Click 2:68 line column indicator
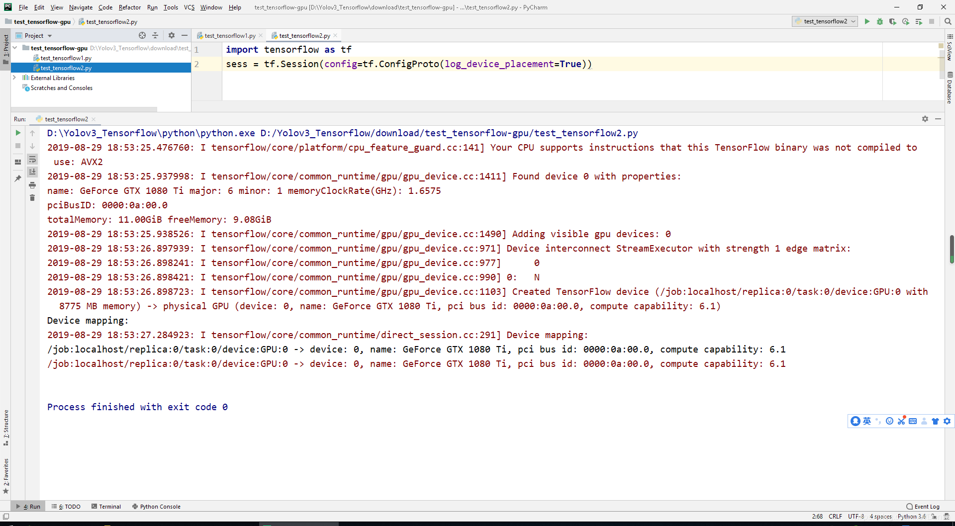 [817, 517]
